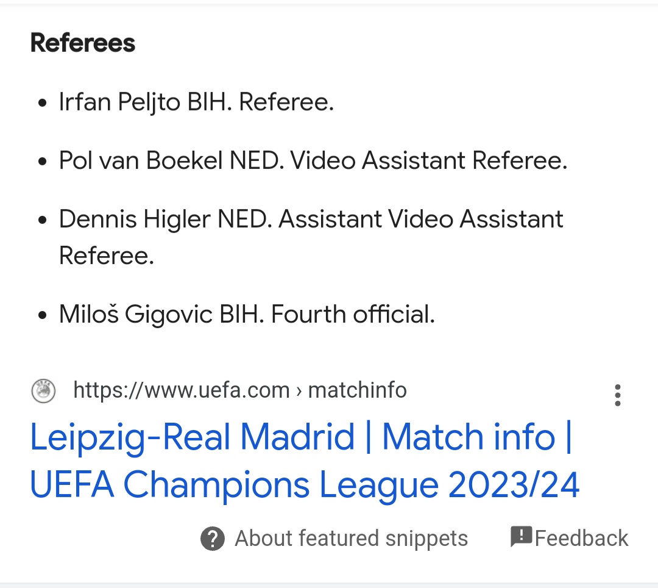Click the bullet beside Miloš Gigovic
Image resolution: width=658 pixels, height=588 pixels.
click(42, 315)
